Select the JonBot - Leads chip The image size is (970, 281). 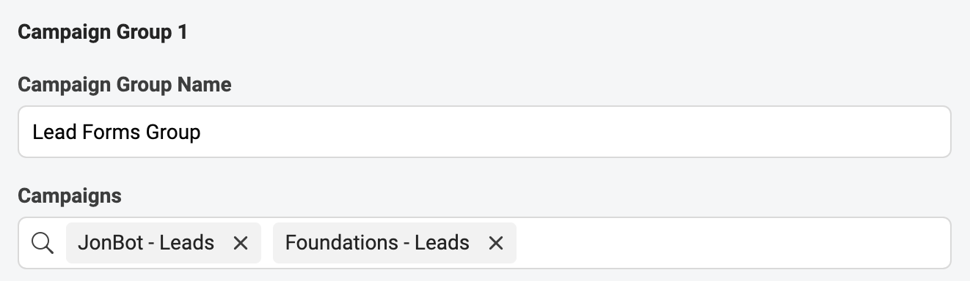(x=164, y=243)
